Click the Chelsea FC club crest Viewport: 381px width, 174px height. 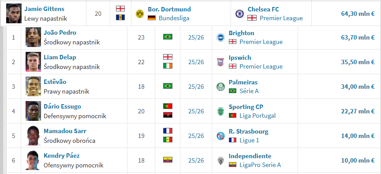point(239,14)
